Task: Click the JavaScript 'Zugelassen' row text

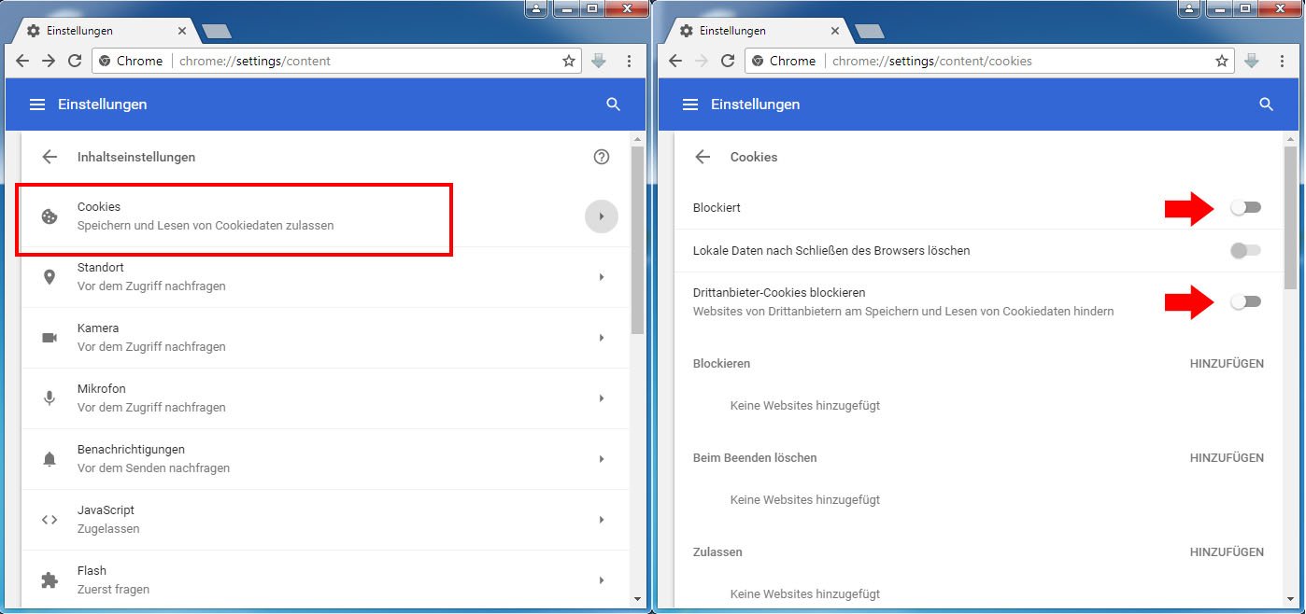Action: click(108, 529)
